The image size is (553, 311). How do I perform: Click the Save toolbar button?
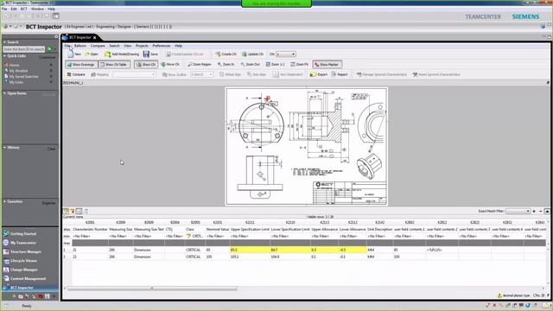point(150,54)
